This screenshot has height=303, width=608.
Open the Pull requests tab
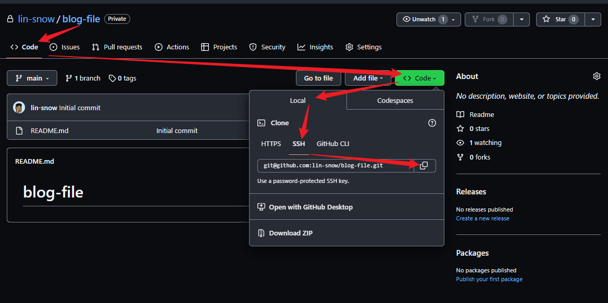117,47
